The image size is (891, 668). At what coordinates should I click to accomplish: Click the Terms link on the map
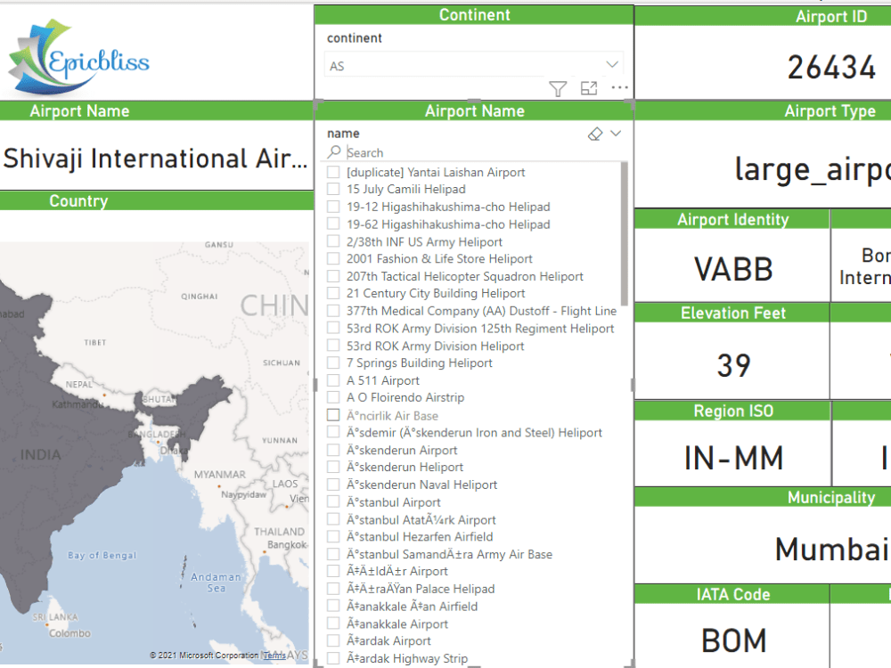coord(274,656)
